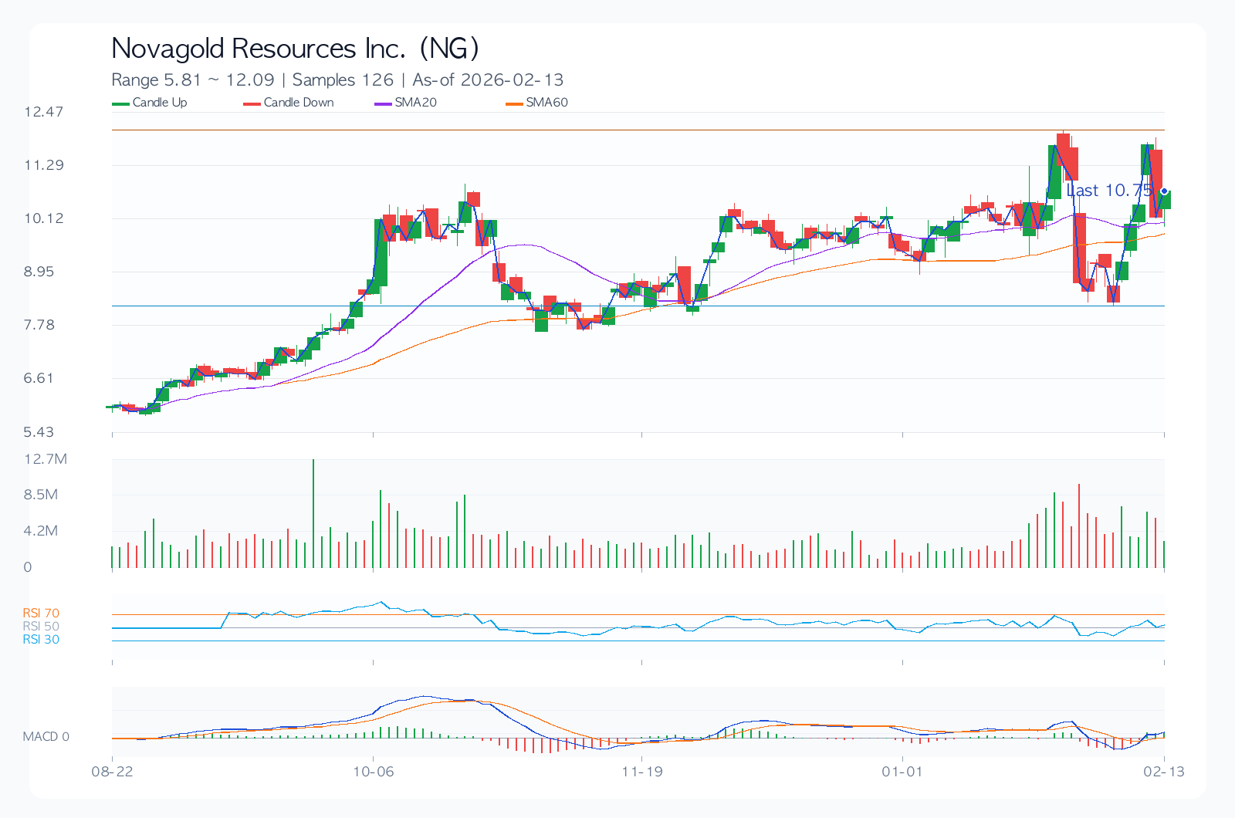Click the Last 10.75 price label

[1109, 191]
